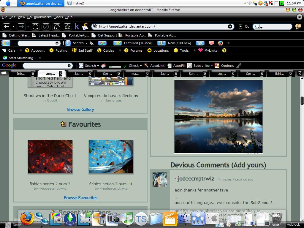Screen dimensions: 304x228
Task: Open Start Stumbling StumbleUpon button
Action: (19, 58)
